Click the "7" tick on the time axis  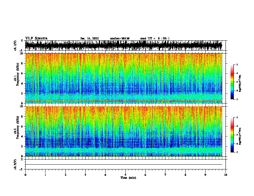click(165, 175)
